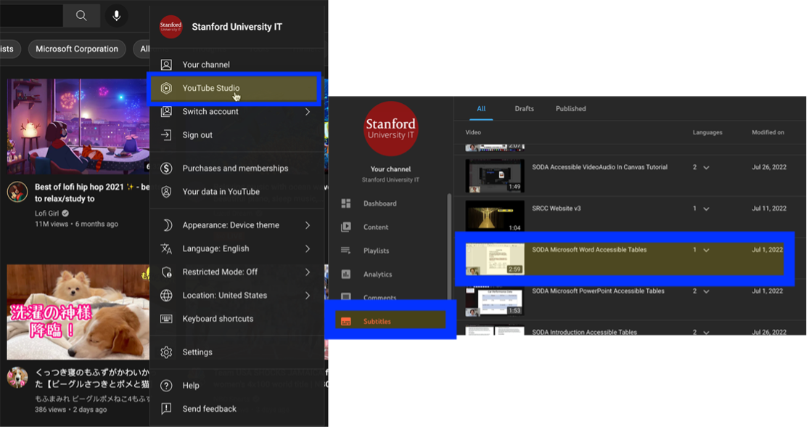Open SRCC Website v3 video thumbnail
This screenshot has width=809, height=430.
[495, 216]
